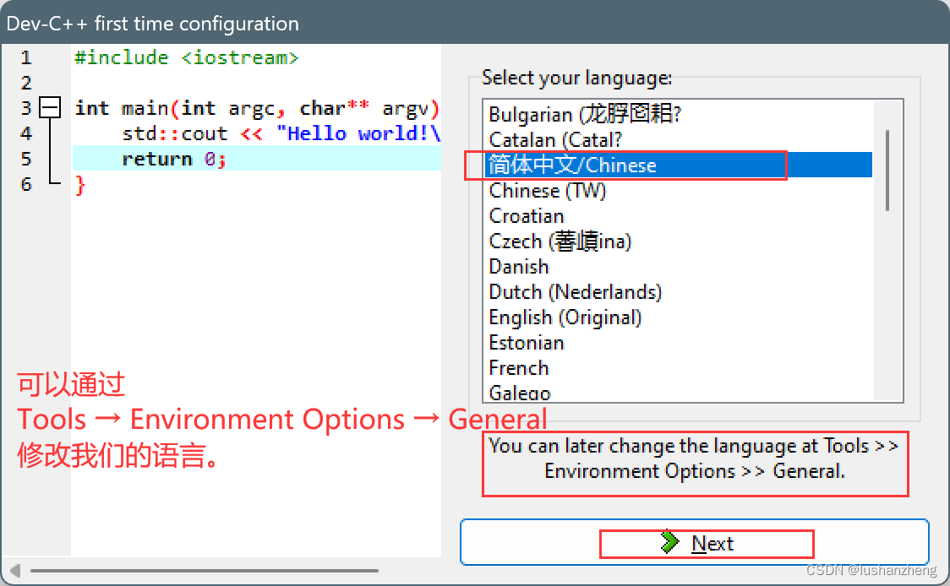Click the std::cout Hello world code line
The image size is (950, 586).
281,133
